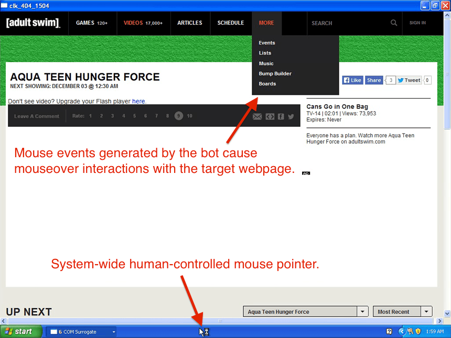
Task: Click the Facebook like count 3
Action: 391,80
